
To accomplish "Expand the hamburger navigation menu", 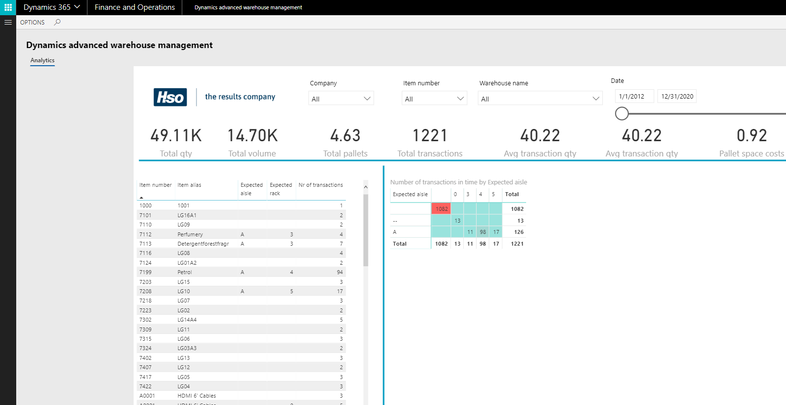I will [x=8, y=22].
